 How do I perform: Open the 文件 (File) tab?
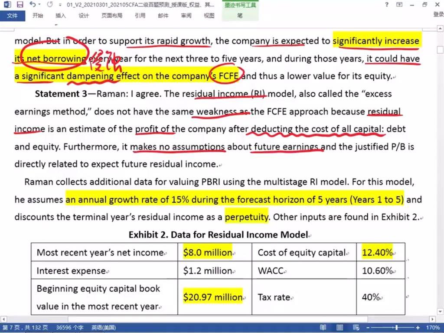[x=12, y=16]
